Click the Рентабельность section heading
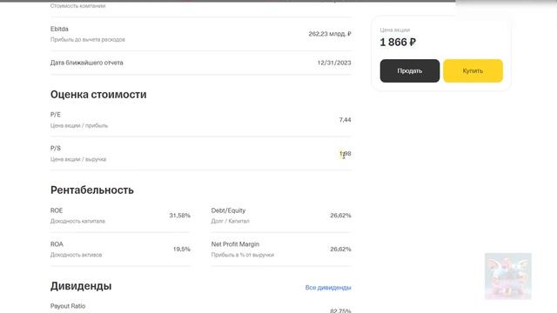The image size is (557, 313). point(92,190)
